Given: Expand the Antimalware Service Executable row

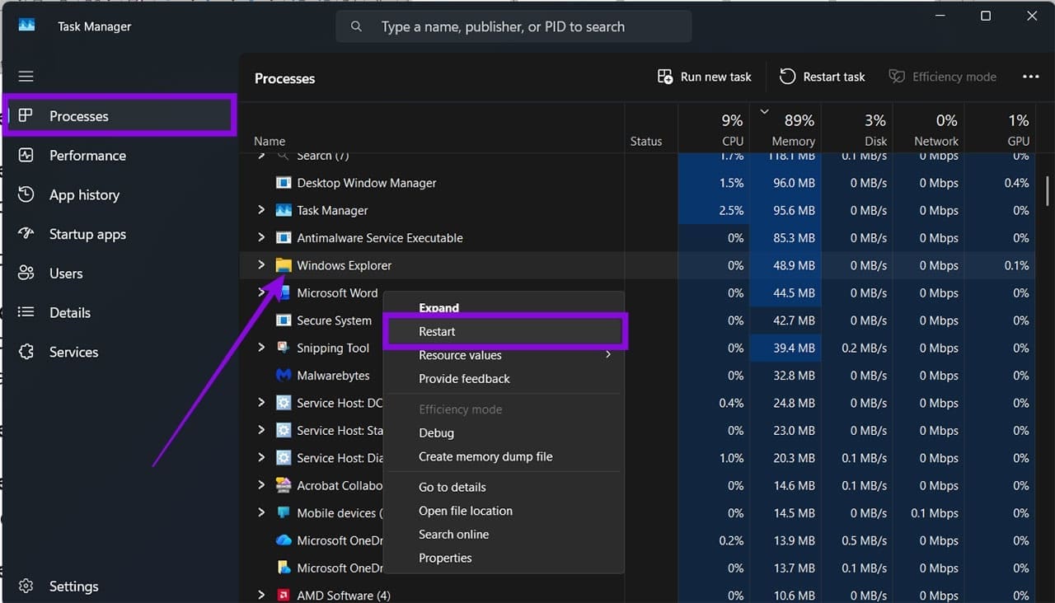Looking at the screenshot, I should pos(261,237).
